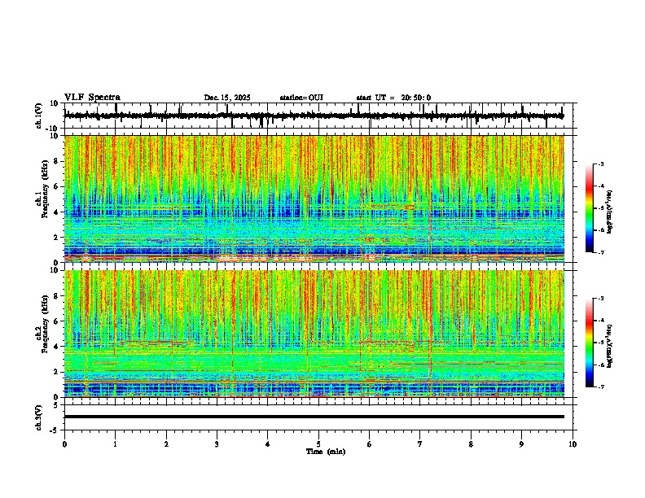The height and width of the screenshot is (498, 645).
Task: Click the ch.1 color scale log(PSD) unit label
Action: (x=610, y=212)
